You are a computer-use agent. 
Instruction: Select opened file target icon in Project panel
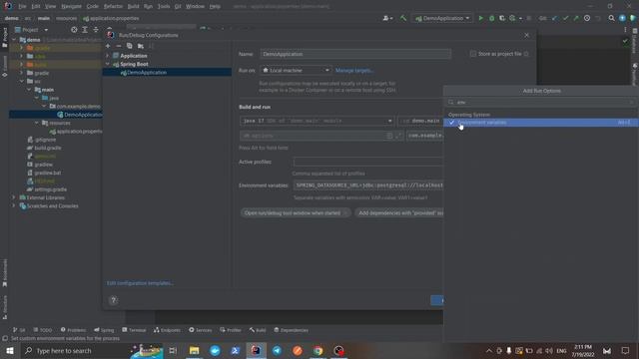pyautogui.click(x=74, y=30)
